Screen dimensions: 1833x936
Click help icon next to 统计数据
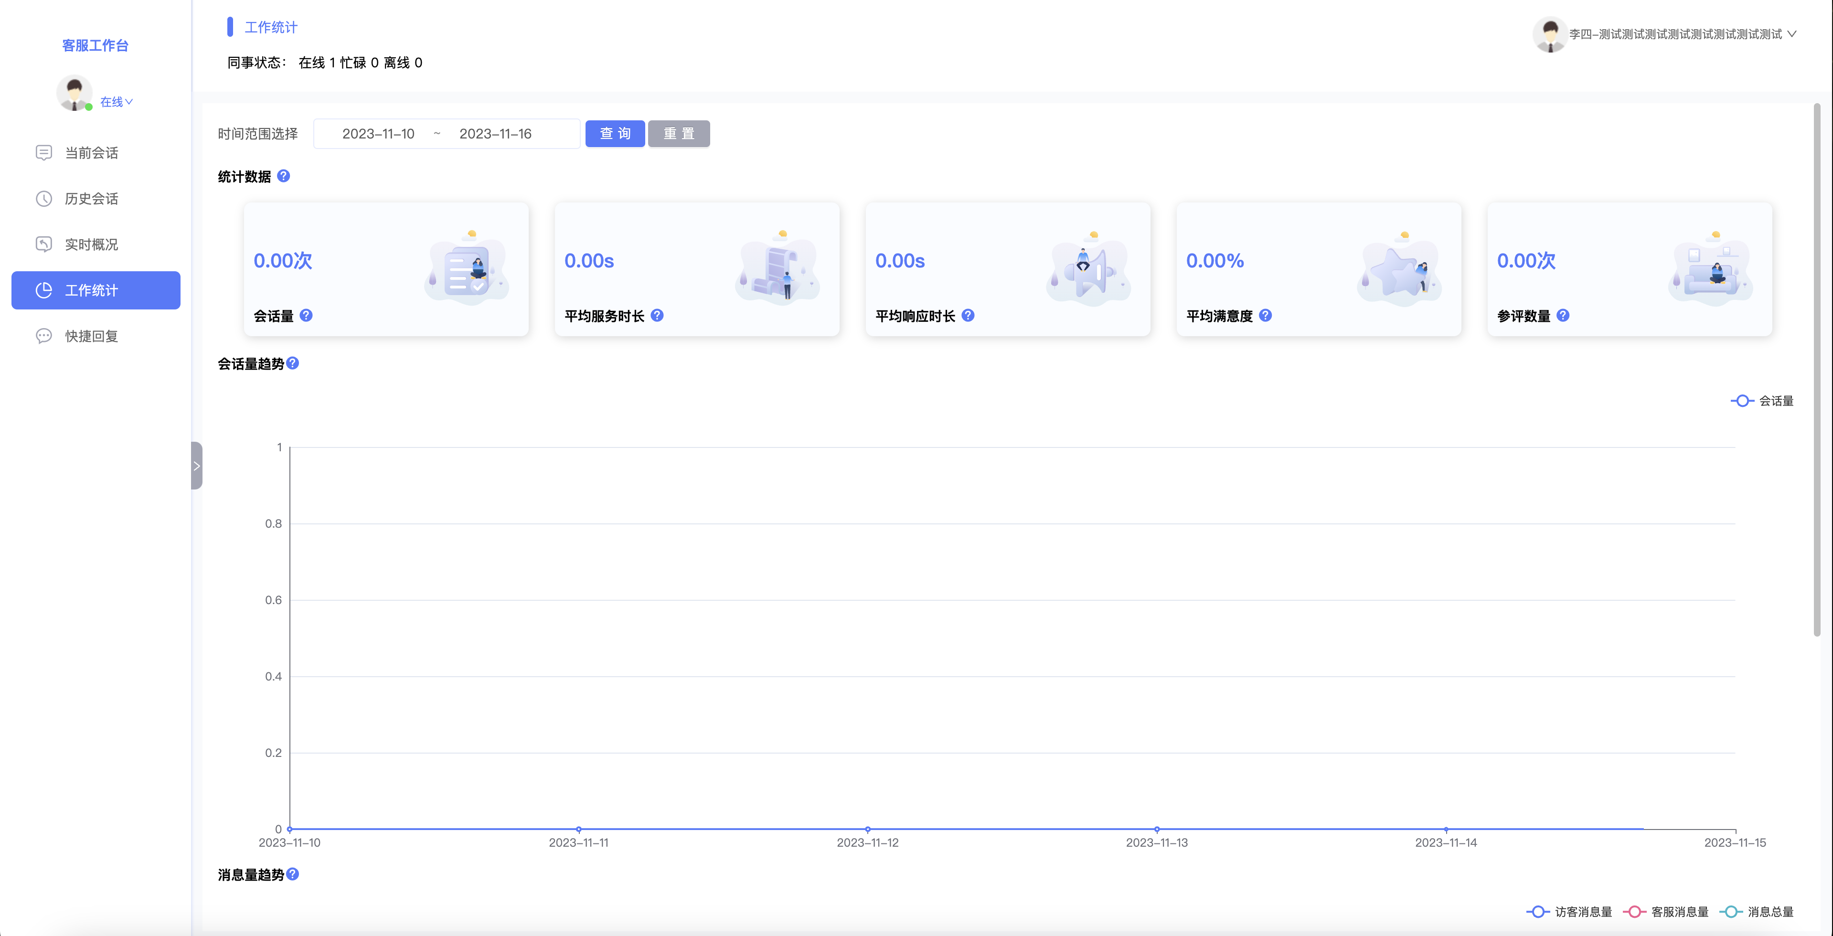pos(284,176)
